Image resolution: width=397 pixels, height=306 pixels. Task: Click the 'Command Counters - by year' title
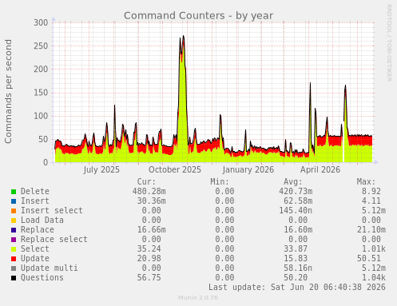[x=198, y=16]
